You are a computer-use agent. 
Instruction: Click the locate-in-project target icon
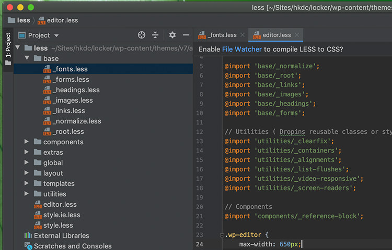pos(142,35)
